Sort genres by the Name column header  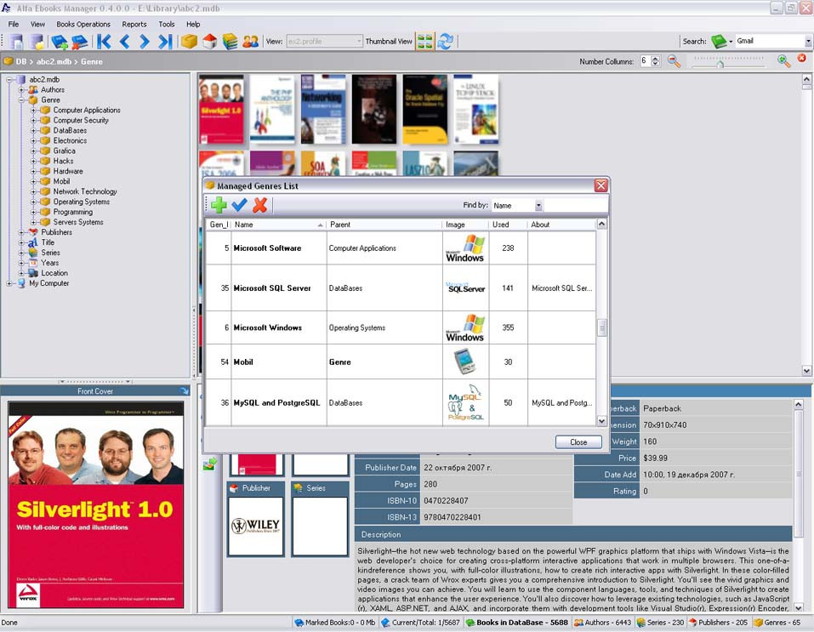pyautogui.click(x=279, y=225)
